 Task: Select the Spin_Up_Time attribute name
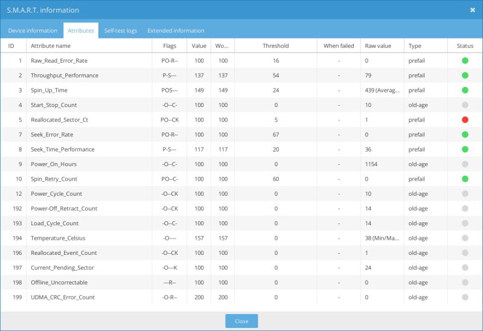click(x=49, y=91)
